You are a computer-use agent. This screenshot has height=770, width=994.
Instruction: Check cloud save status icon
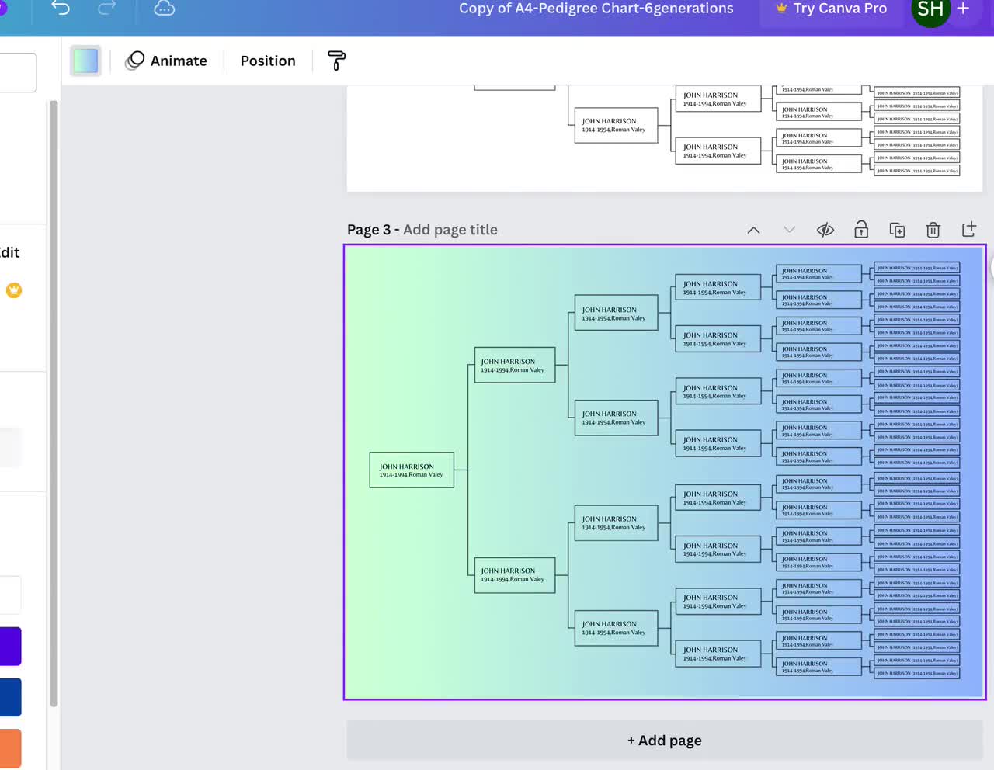click(x=164, y=8)
